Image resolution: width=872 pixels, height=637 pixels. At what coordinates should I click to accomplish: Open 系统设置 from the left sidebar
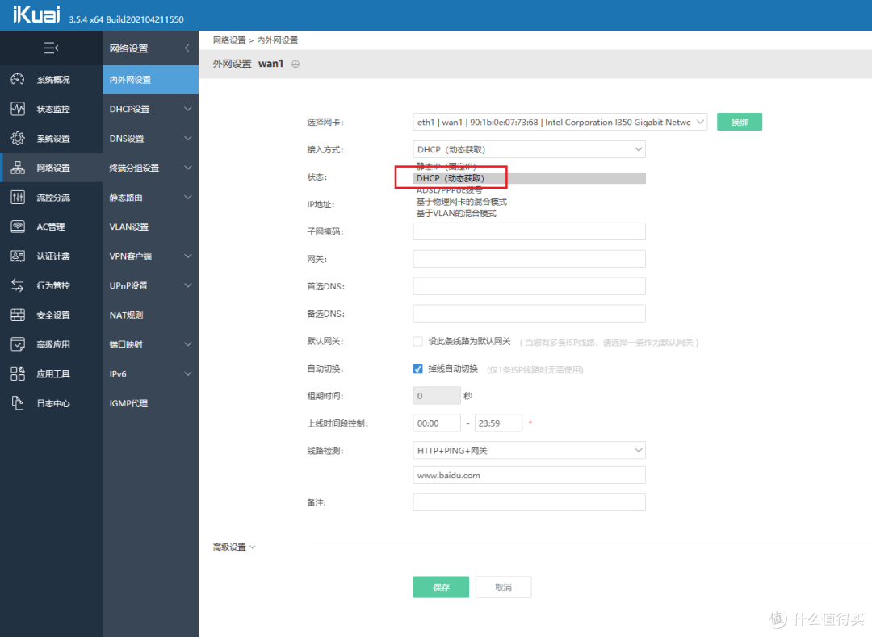51,138
